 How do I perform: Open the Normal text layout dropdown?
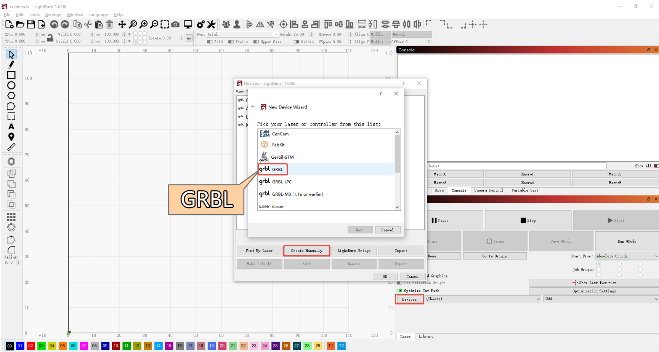411,34
